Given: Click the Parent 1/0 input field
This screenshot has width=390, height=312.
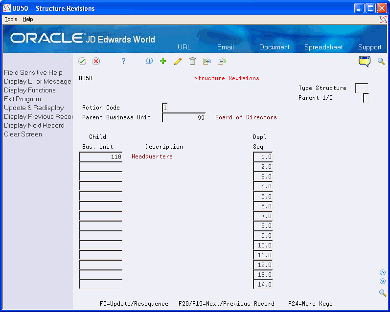Looking at the screenshot, I should point(366,98).
